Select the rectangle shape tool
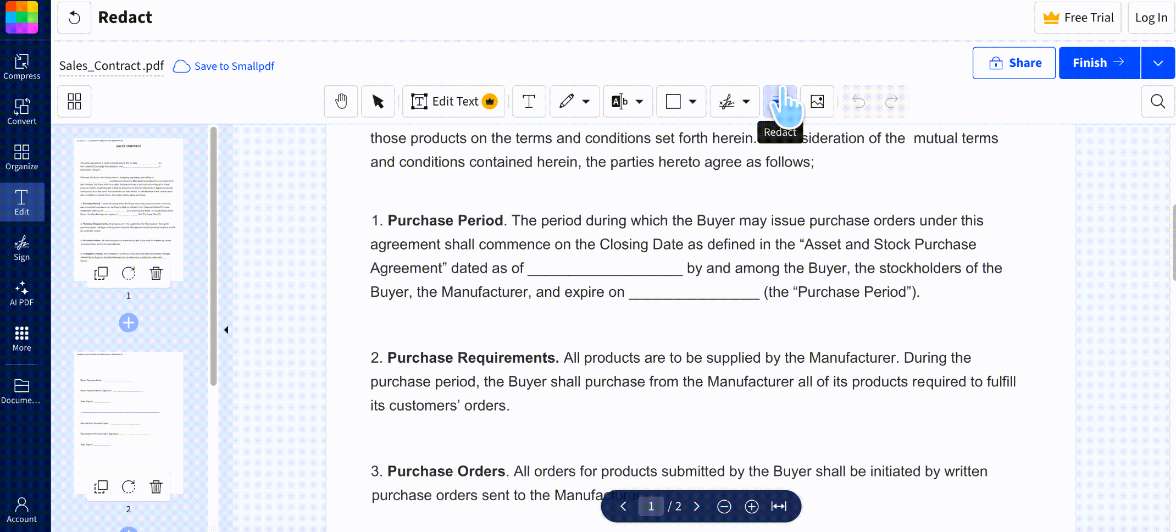The image size is (1176, 532). tap(673, 101)
